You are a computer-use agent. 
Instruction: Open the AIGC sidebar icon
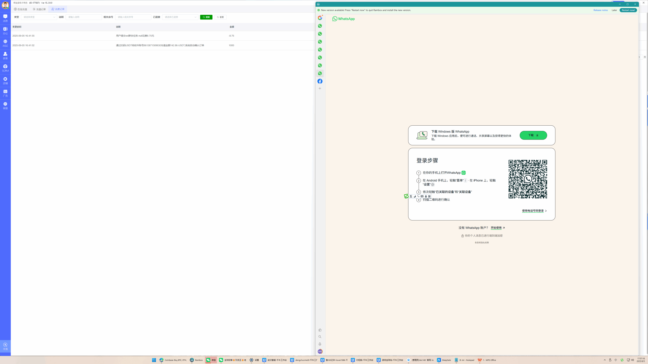pyautogui.click(x=5, y=43)
